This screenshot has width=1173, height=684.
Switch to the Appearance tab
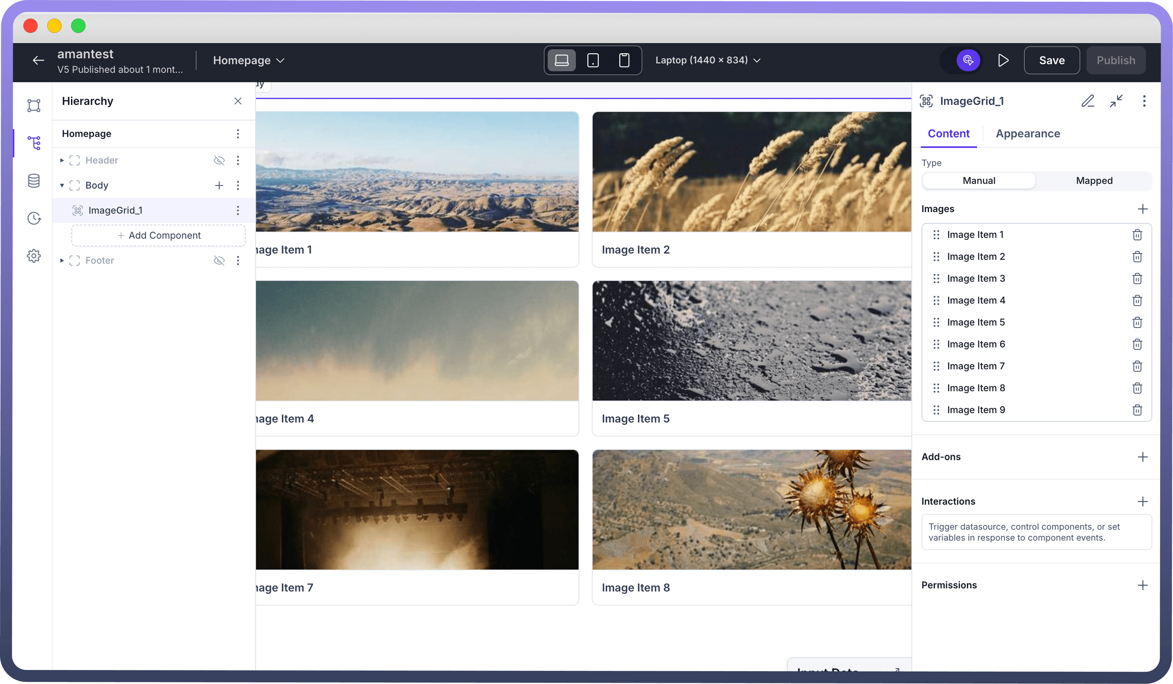[x=1027, y=134]
